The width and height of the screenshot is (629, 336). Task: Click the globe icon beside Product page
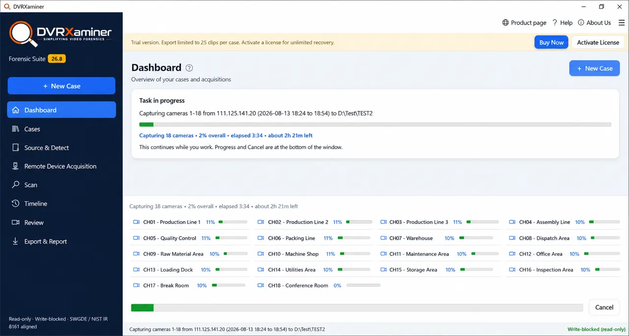505,23
